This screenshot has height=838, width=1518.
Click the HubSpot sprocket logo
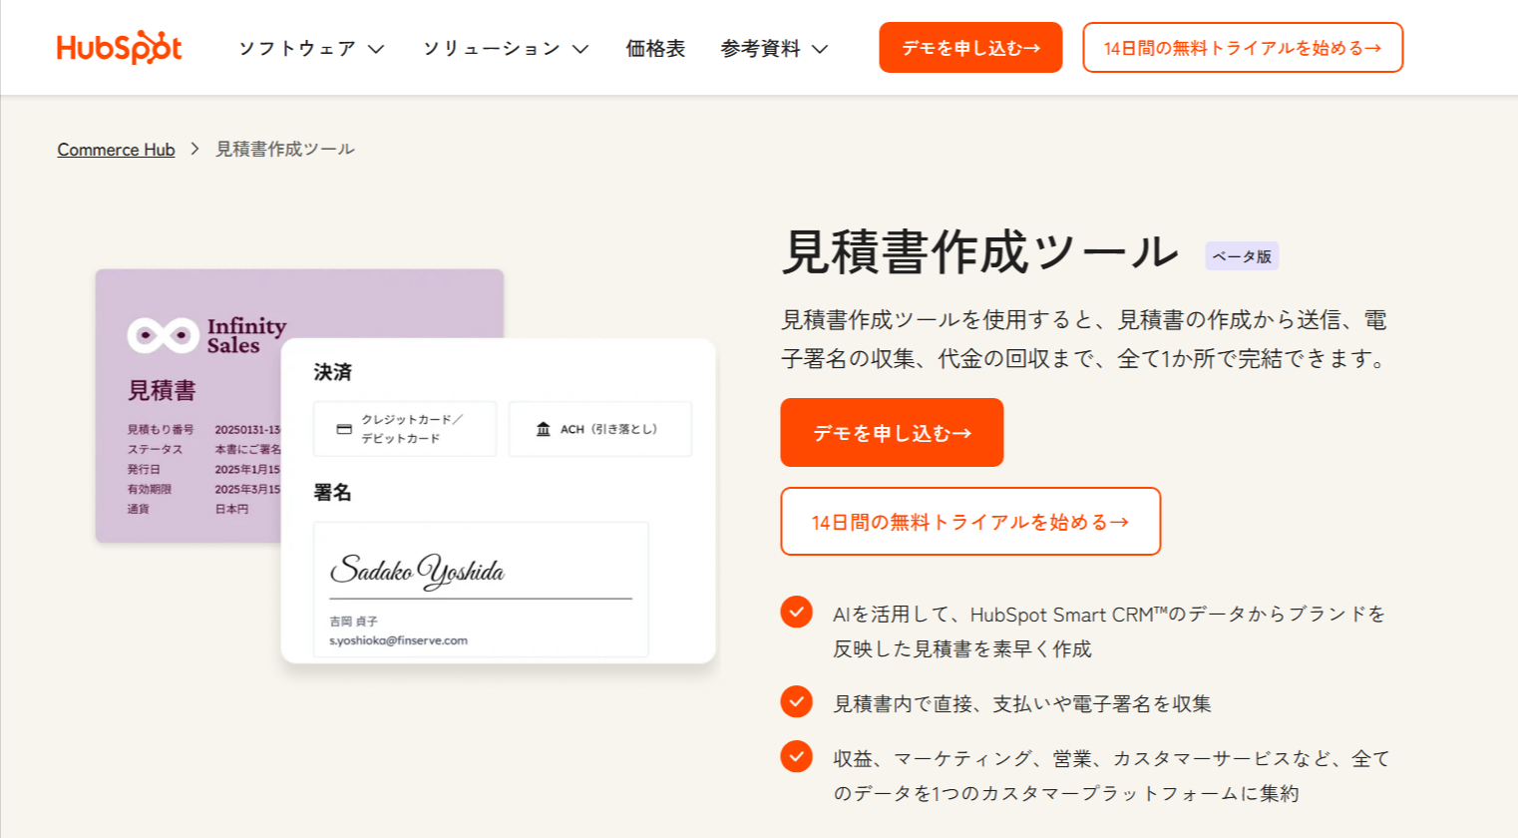click(119, 45)
